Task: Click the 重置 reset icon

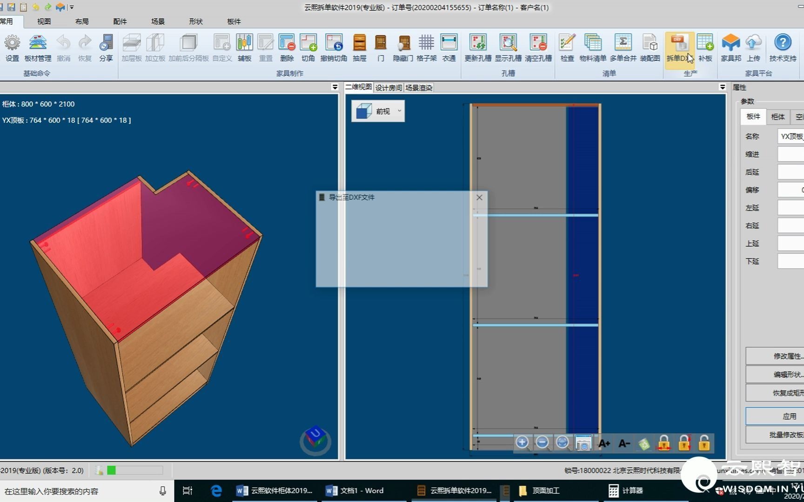Action: [x=266, y=47]
